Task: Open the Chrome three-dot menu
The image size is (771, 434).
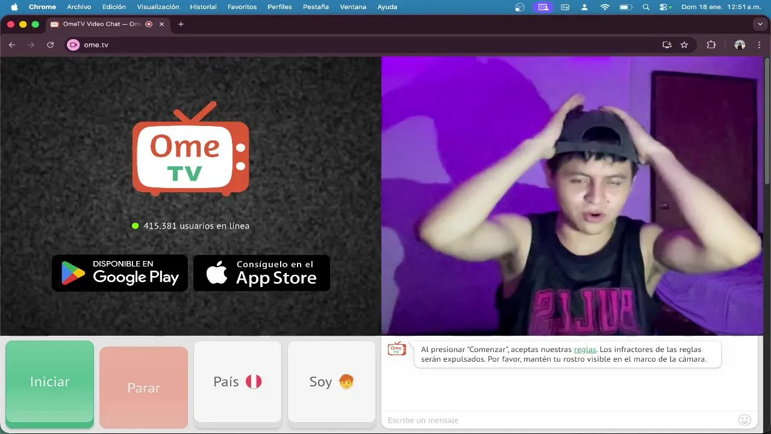Action: (x=759, y=45)
